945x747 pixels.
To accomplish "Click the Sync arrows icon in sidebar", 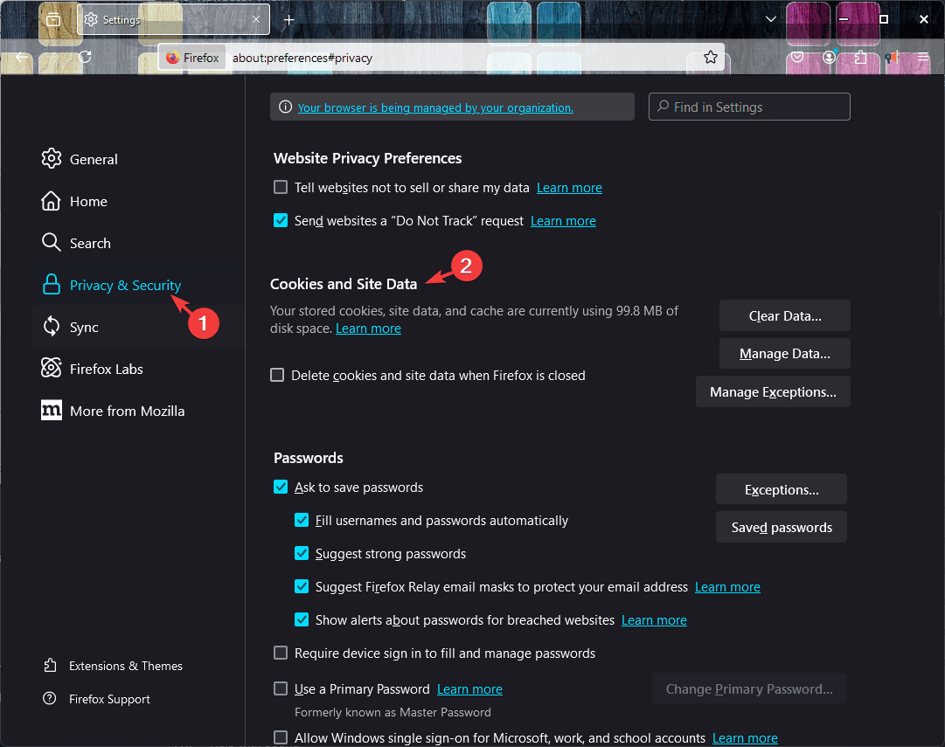I will [52, 327].
